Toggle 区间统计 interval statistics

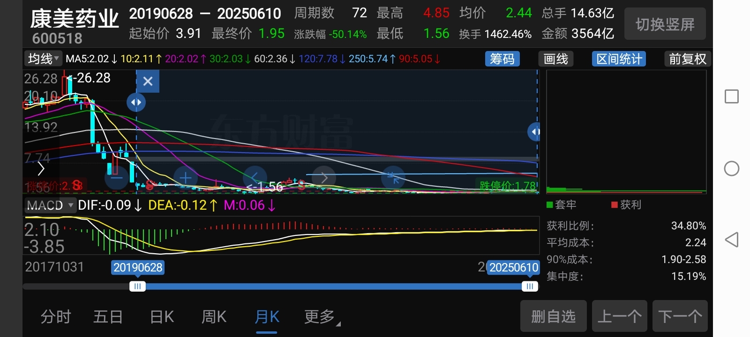click(x=619, y=59)
